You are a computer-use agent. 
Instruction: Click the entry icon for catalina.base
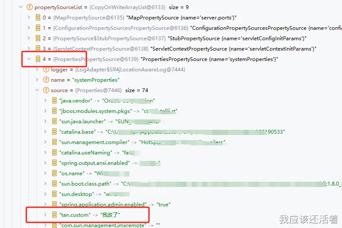tap(54, 132)
